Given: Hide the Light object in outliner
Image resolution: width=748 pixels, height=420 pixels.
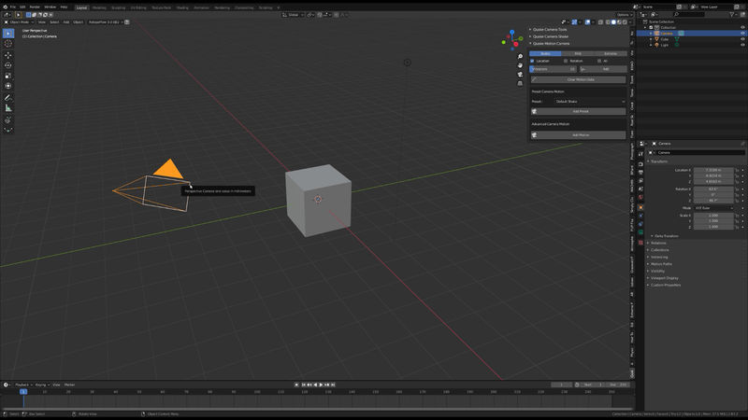Looking at the screenshot, I should pos(742,45).
